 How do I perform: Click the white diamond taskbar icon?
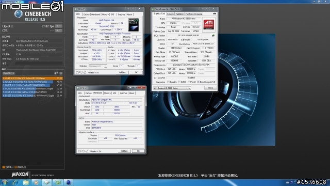[47, 182]
